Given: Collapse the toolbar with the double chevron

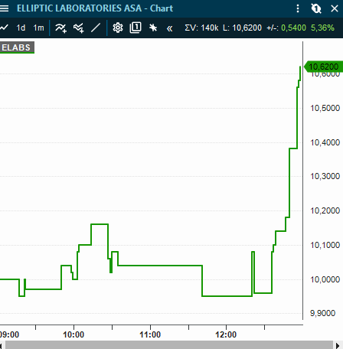Looking at the screenshot, I should pos(169,28).
